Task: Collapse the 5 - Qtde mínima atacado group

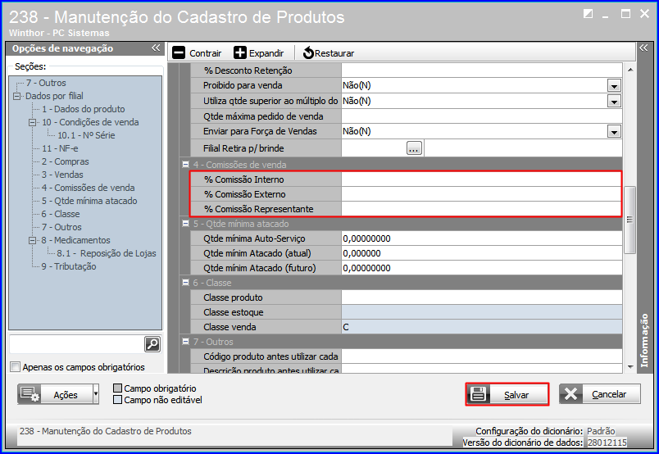Action: (185, 223)
